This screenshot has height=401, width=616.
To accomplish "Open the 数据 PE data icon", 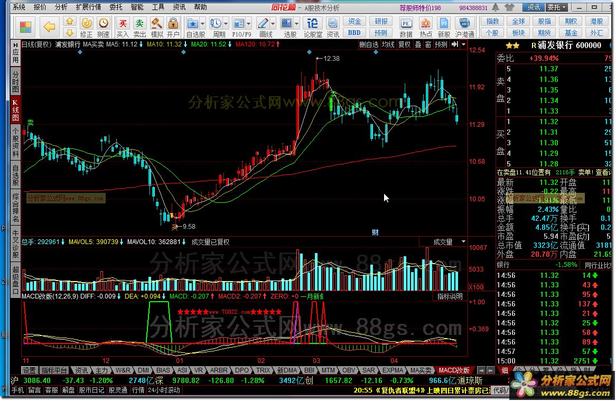I will tap(406, 27).
